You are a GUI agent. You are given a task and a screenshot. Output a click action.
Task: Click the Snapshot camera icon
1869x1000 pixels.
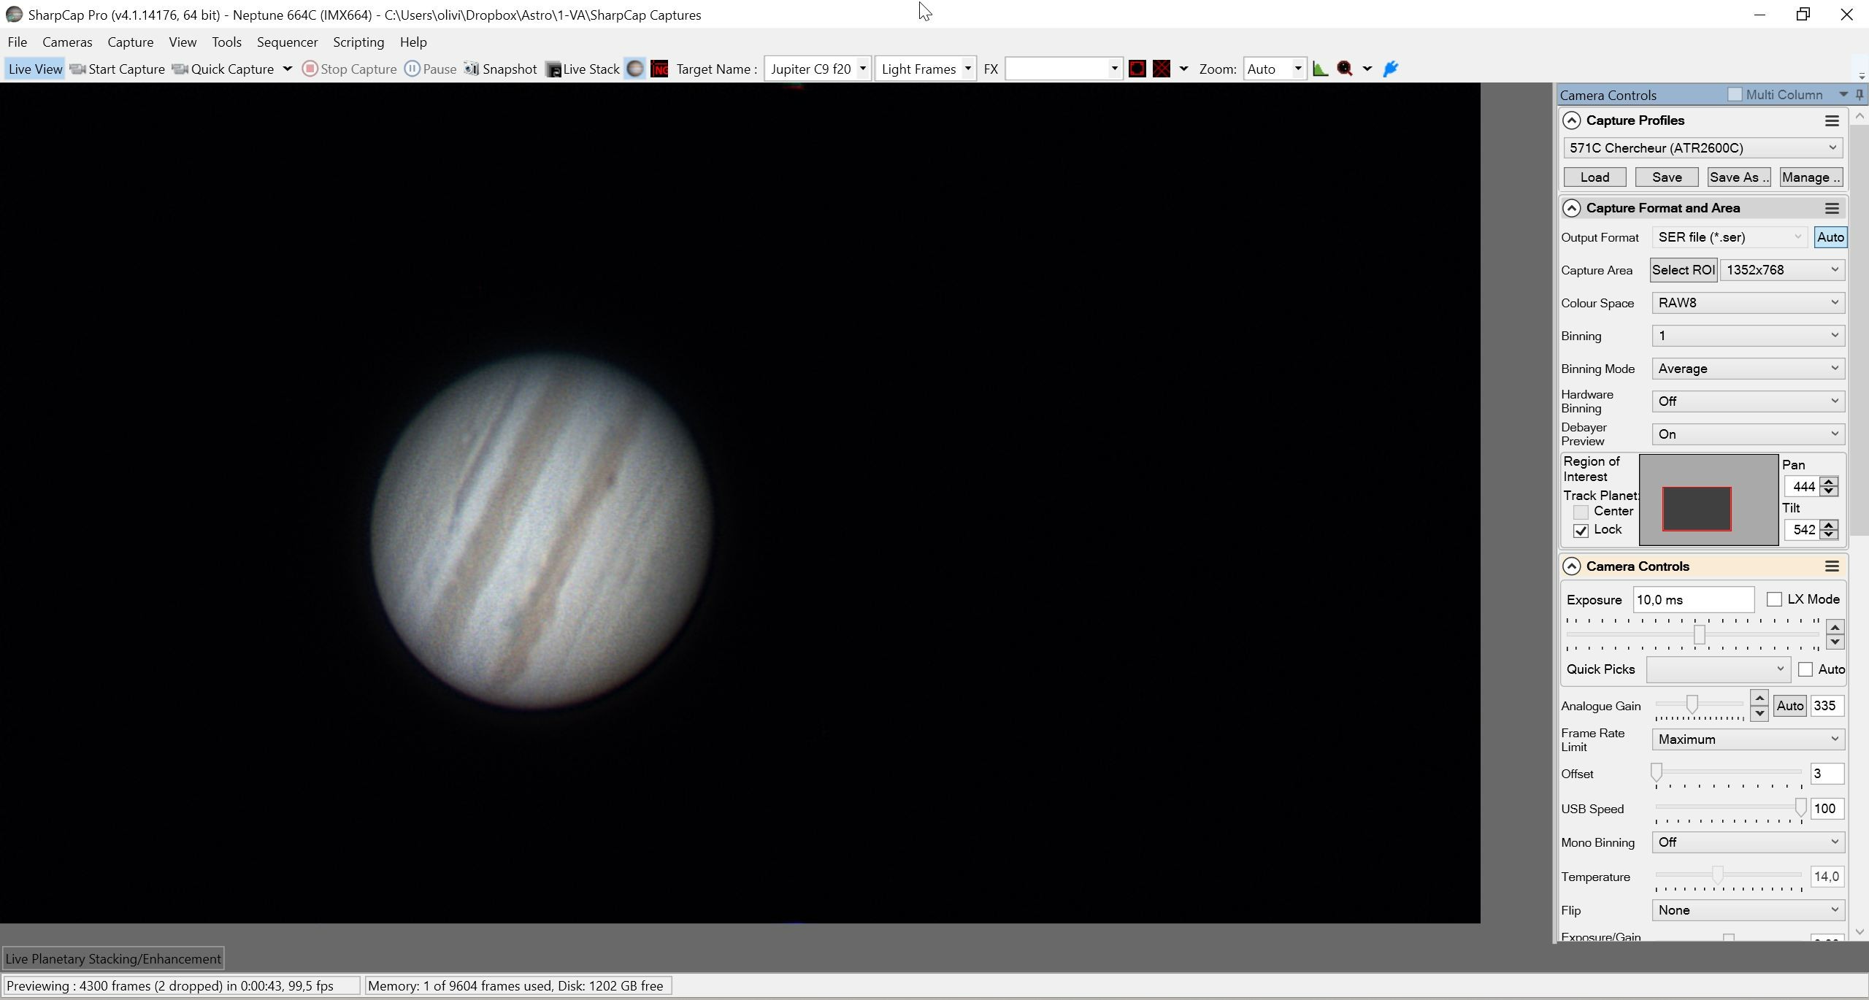coord(471,69)
